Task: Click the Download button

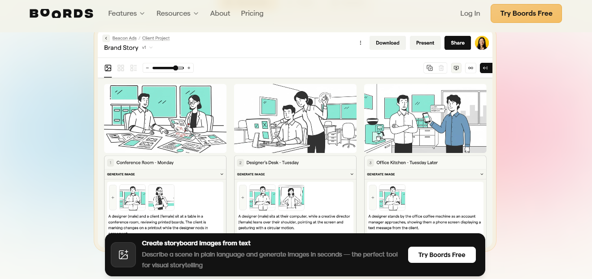Action: (x=387, y=43)
